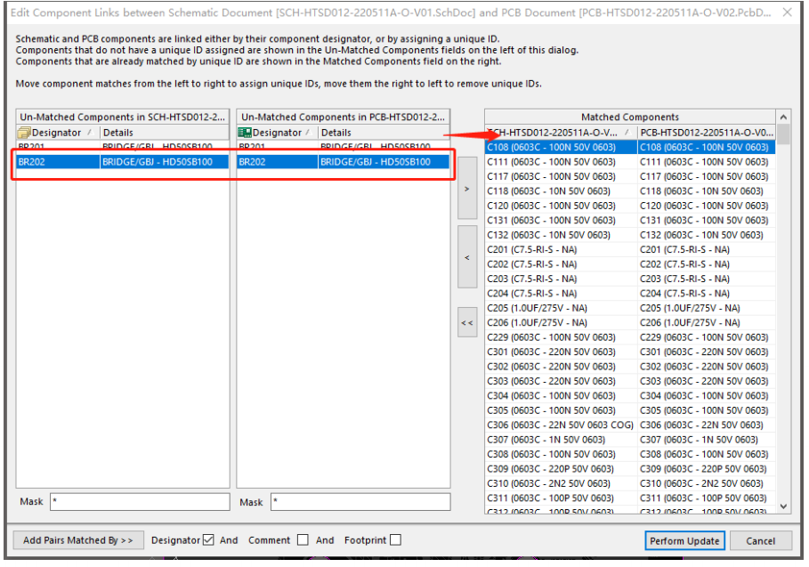The image size is (809, 567).
Task: Click the move all left double-arrow button
Action: click(x=467, y=323)
